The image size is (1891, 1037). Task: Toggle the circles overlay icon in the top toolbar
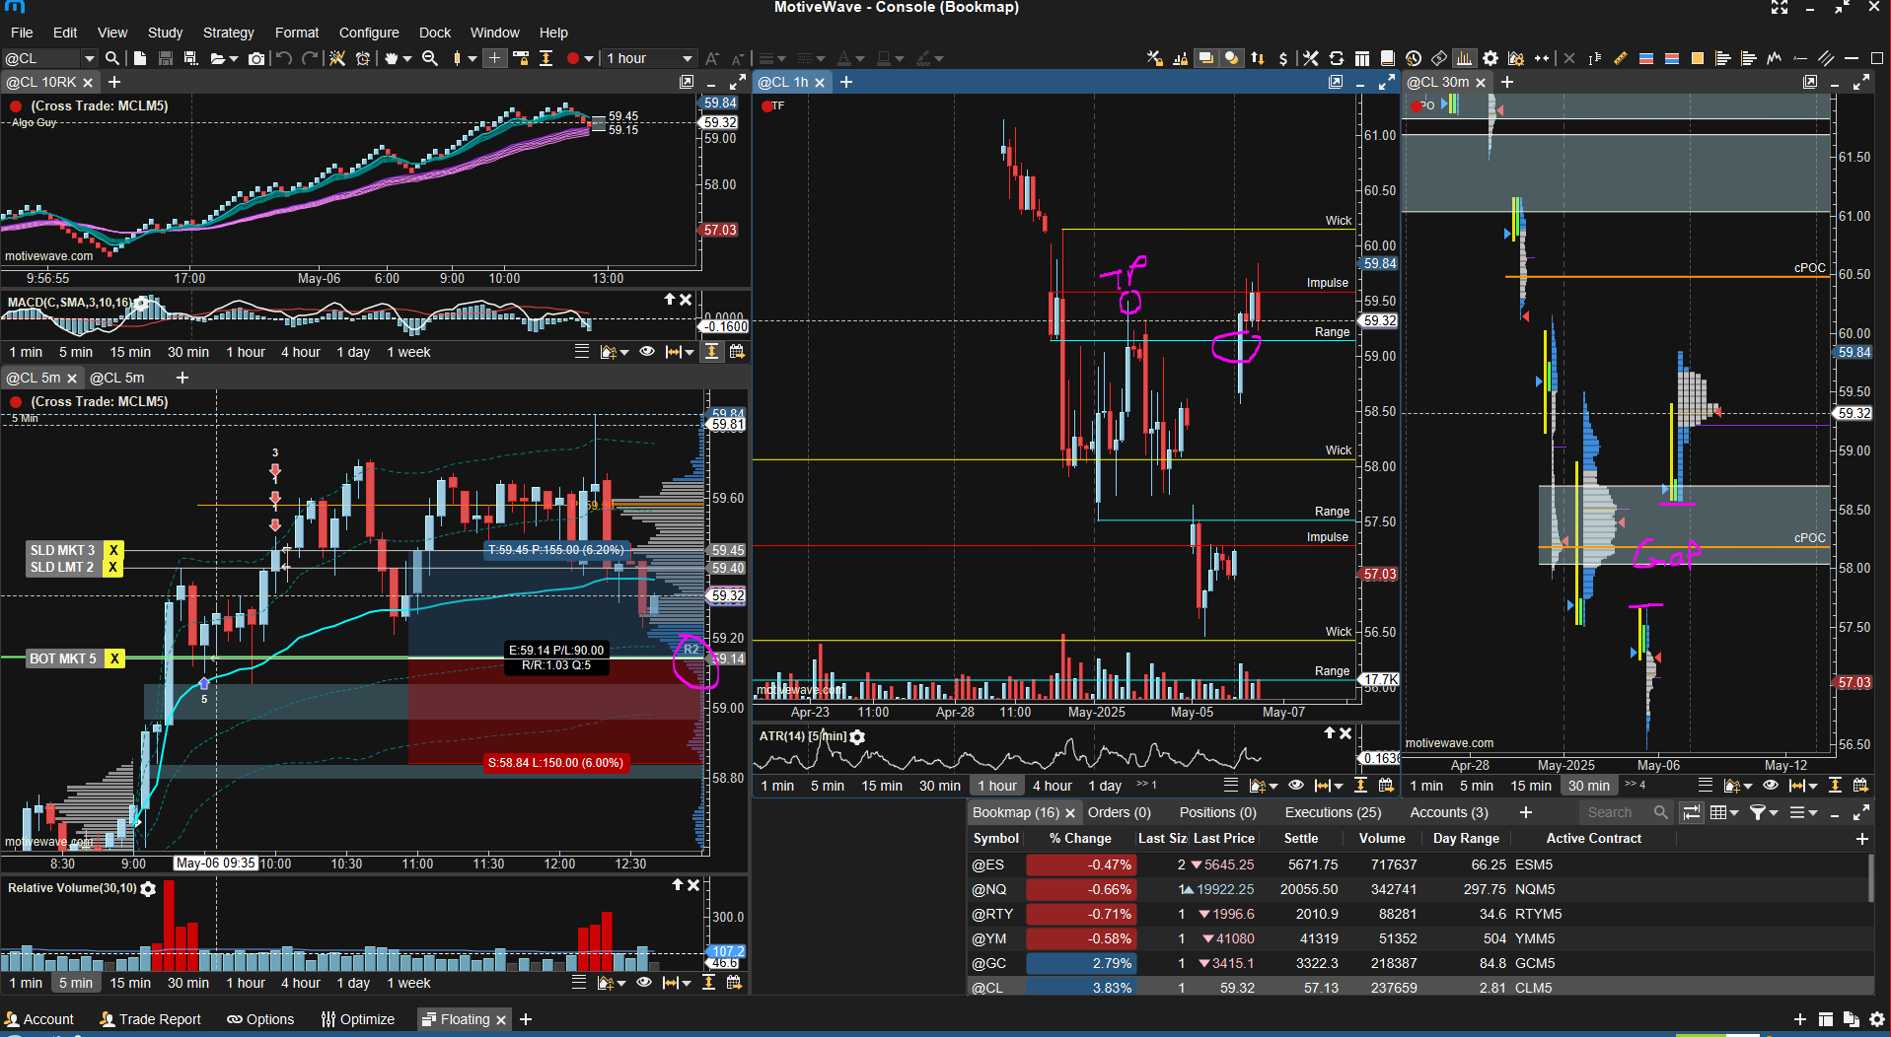tap(1231, 58)
